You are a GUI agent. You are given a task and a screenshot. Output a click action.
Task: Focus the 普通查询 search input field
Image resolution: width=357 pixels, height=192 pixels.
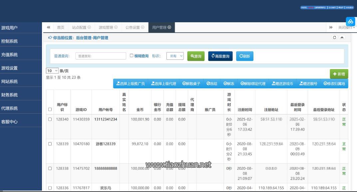point(101,56)
